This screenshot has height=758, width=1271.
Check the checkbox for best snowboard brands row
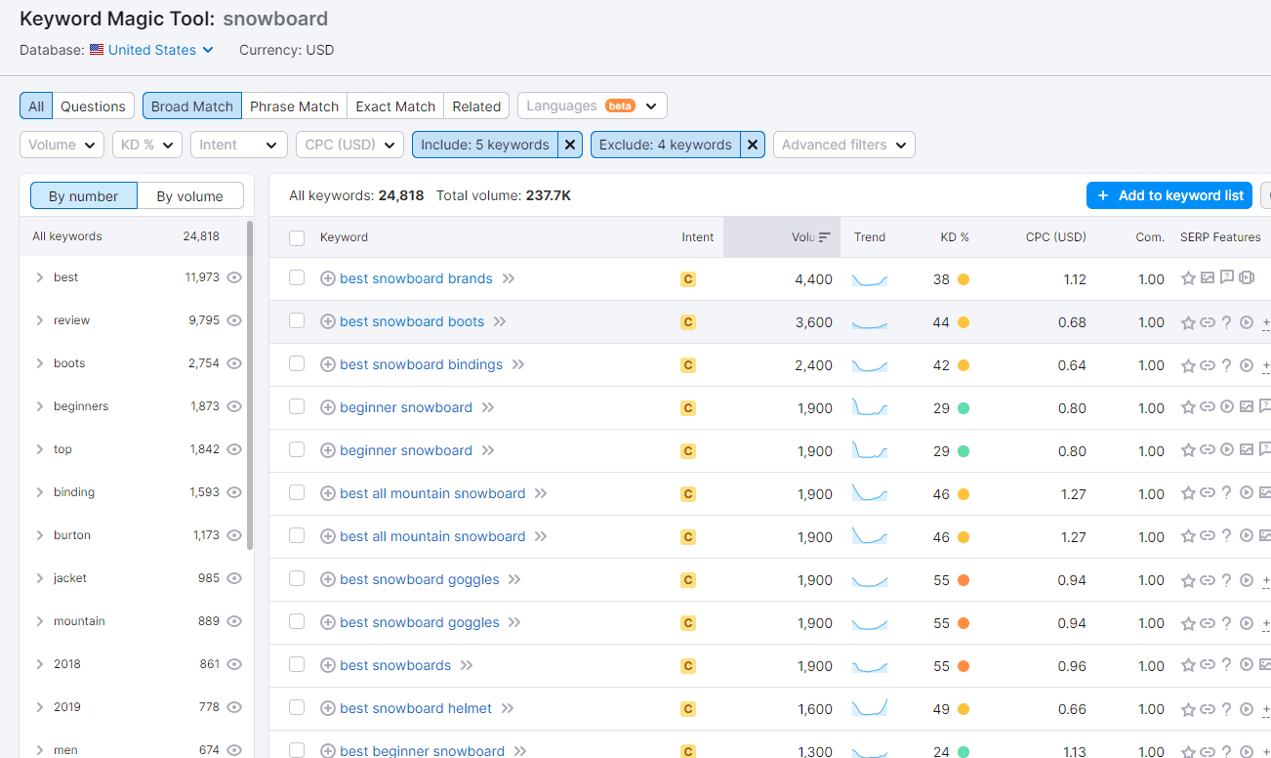297,277
